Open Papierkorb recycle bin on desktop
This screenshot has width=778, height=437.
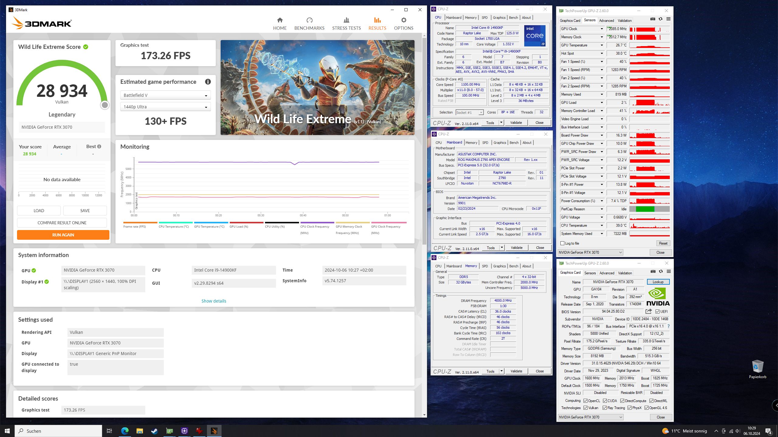pyautogui.click(x=757, y=369)
